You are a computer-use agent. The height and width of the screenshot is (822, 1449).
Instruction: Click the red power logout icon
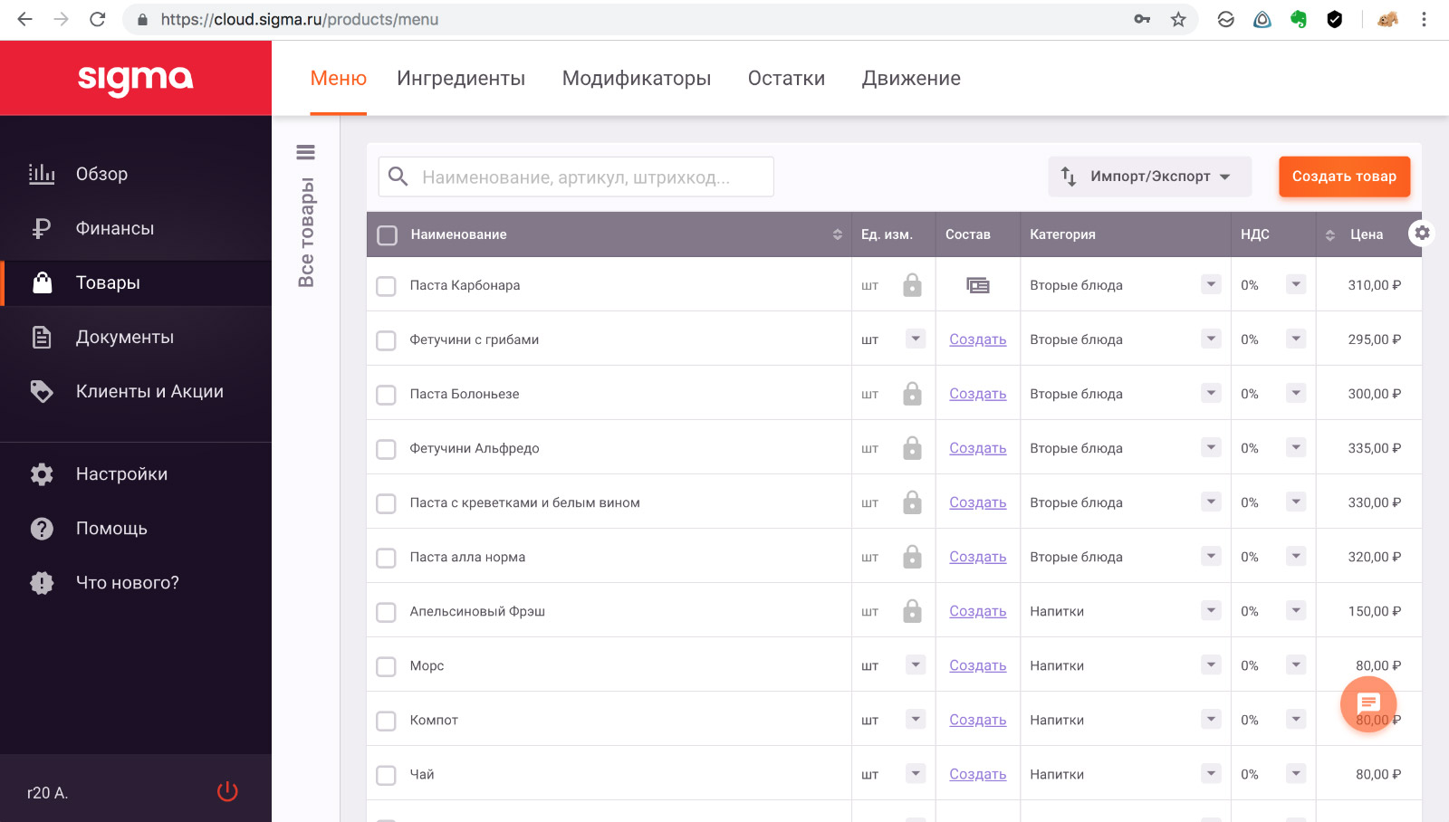tap(227, 792)
